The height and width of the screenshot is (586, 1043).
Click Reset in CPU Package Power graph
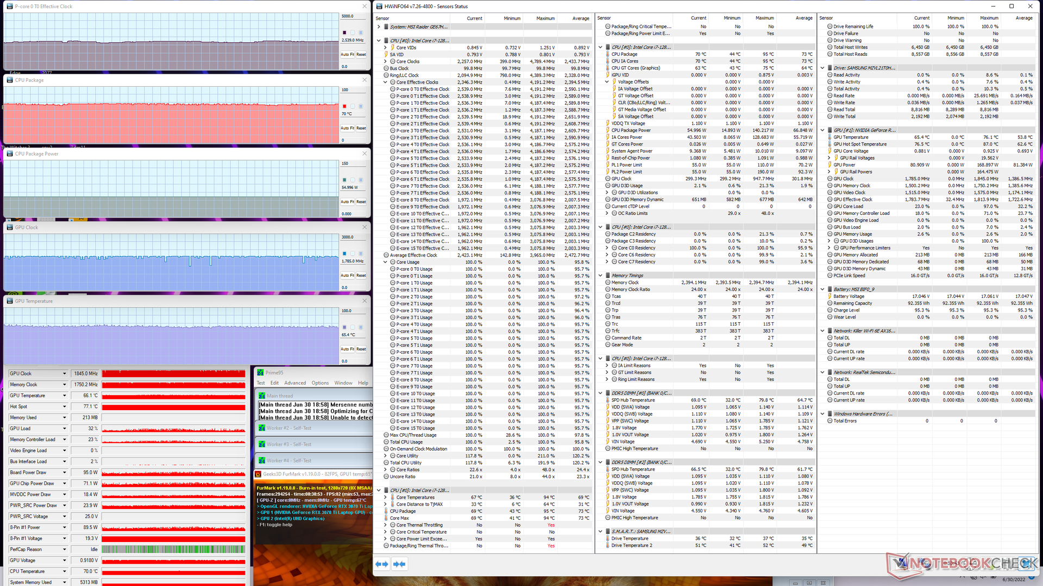coord(361,202)
